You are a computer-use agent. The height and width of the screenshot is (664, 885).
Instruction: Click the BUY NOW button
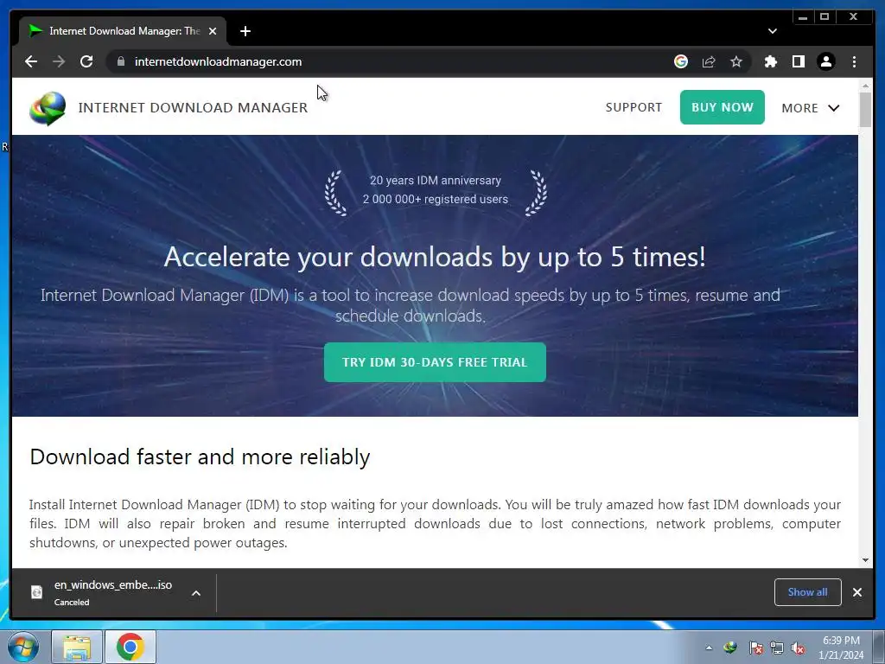(722, 107)
